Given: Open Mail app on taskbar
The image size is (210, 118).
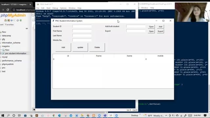Looking at the screenshot, I should pyautogui.click(x=71, y=115).
